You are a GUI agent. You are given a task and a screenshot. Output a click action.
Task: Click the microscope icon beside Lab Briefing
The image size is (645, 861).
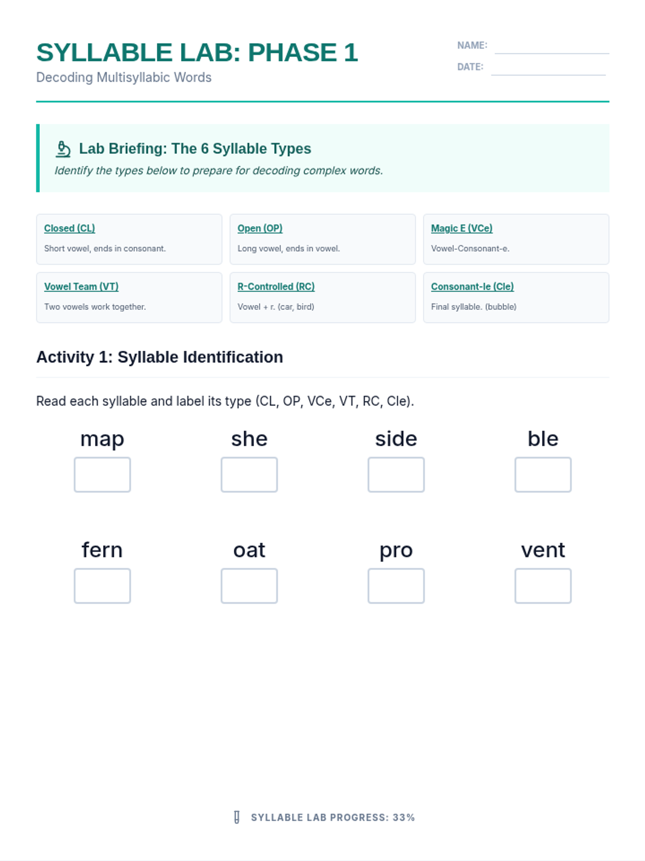pyautogui.click(x=63, y=149)
